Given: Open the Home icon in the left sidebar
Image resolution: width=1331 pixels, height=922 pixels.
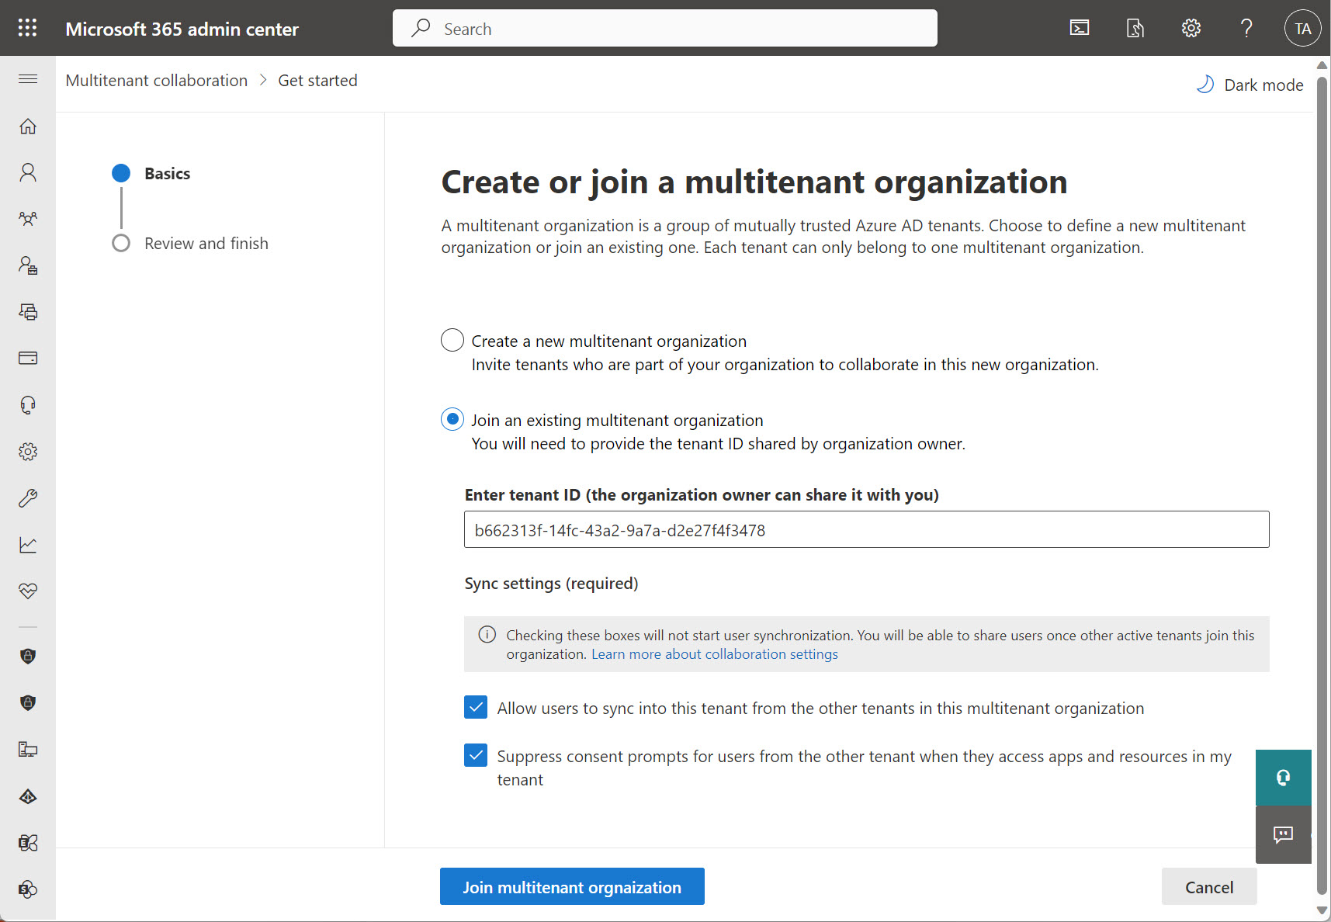Looking at the screenshot, I should point(28,127).
